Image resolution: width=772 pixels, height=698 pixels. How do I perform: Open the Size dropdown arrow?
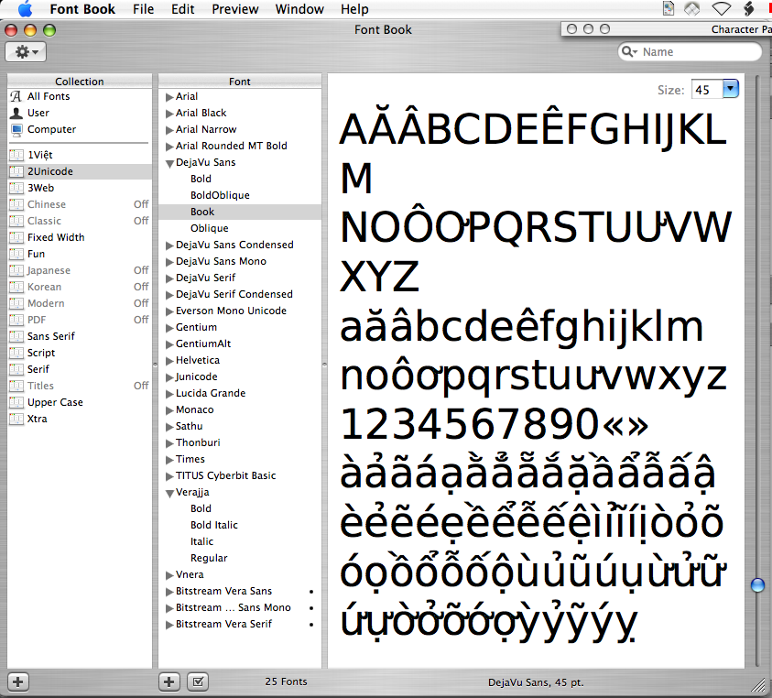point(731,89)
